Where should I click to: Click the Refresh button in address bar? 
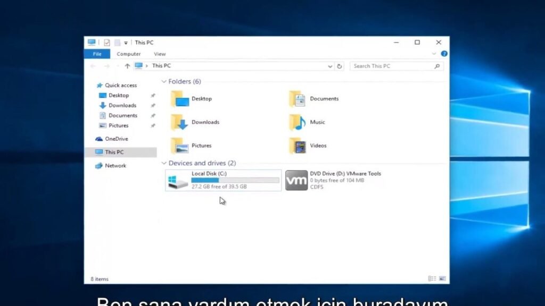point(340,66)
